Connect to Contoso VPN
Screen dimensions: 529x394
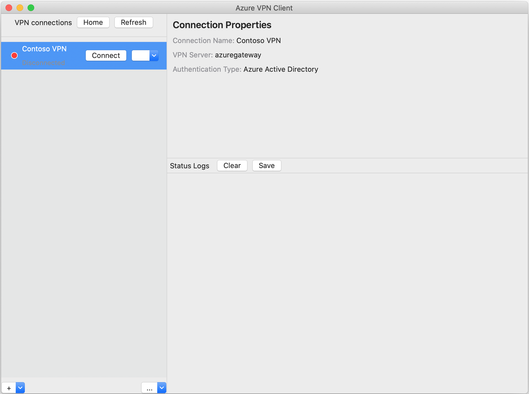pyautogui.click(x=106, y=55)
